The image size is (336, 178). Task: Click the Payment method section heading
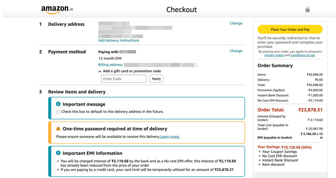point(67,52)
